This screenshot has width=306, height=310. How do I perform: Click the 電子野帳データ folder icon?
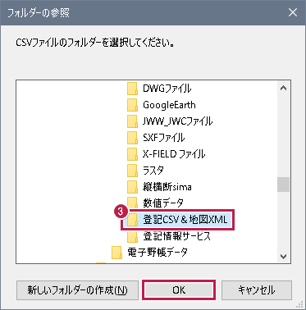(116, 253)
